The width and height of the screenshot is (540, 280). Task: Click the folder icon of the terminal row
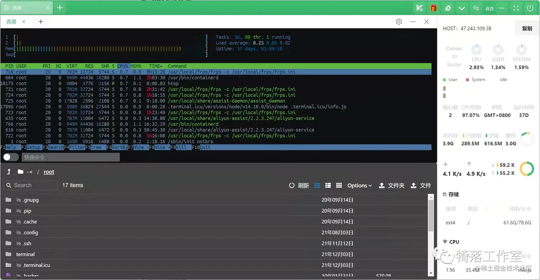point(9,254)
